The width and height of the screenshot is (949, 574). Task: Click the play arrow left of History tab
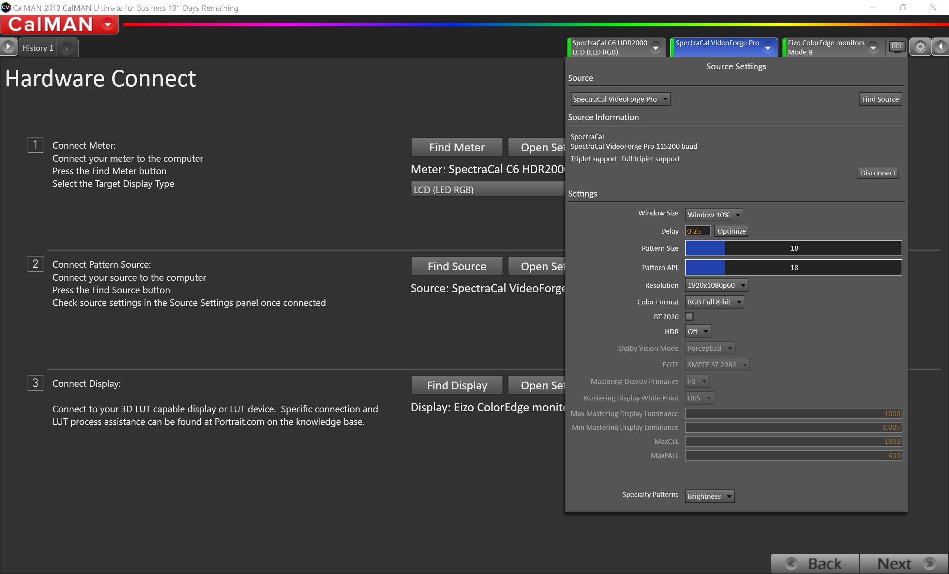coord(8,47)
